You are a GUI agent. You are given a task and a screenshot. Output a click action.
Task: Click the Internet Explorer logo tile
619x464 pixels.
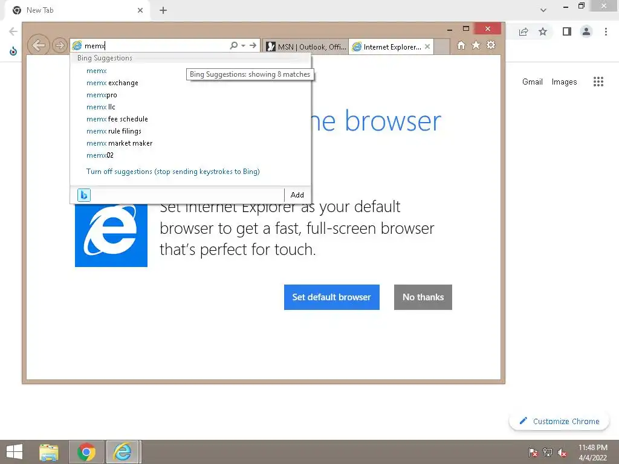(111, 235)
